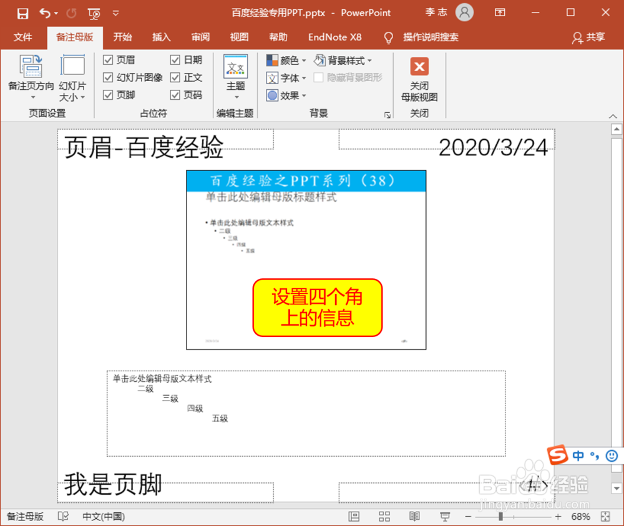Open the 字体 fonts dropdown

click(286, 78)
